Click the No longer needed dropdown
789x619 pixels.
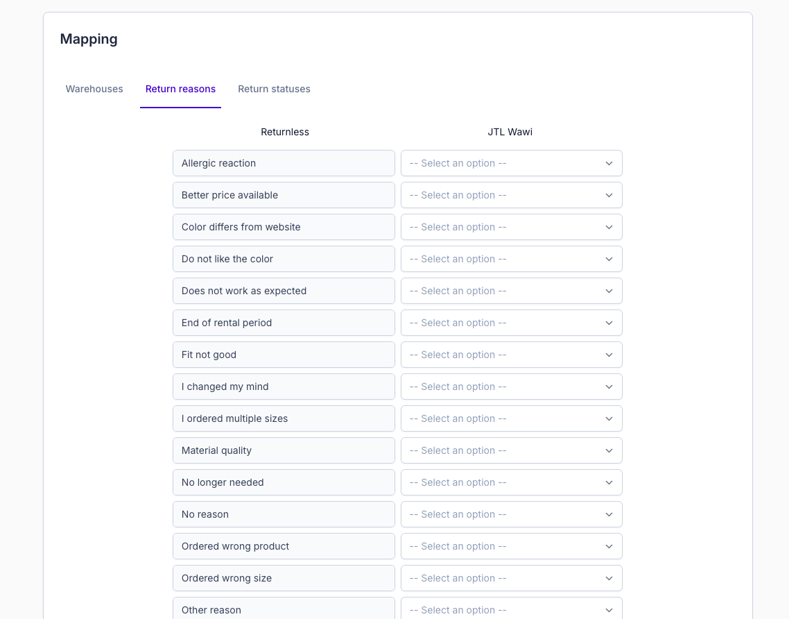point(511,482)
